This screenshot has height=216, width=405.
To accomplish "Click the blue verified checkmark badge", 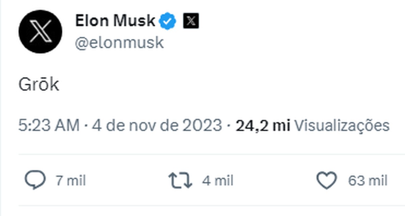I will (168, 22).
